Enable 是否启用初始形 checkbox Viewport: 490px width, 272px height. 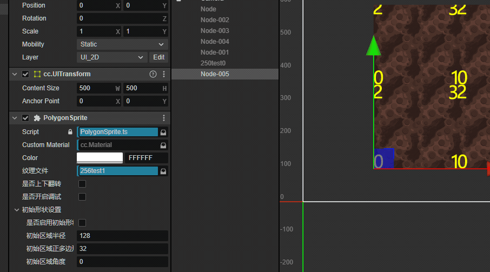click(x=82, y=223)
